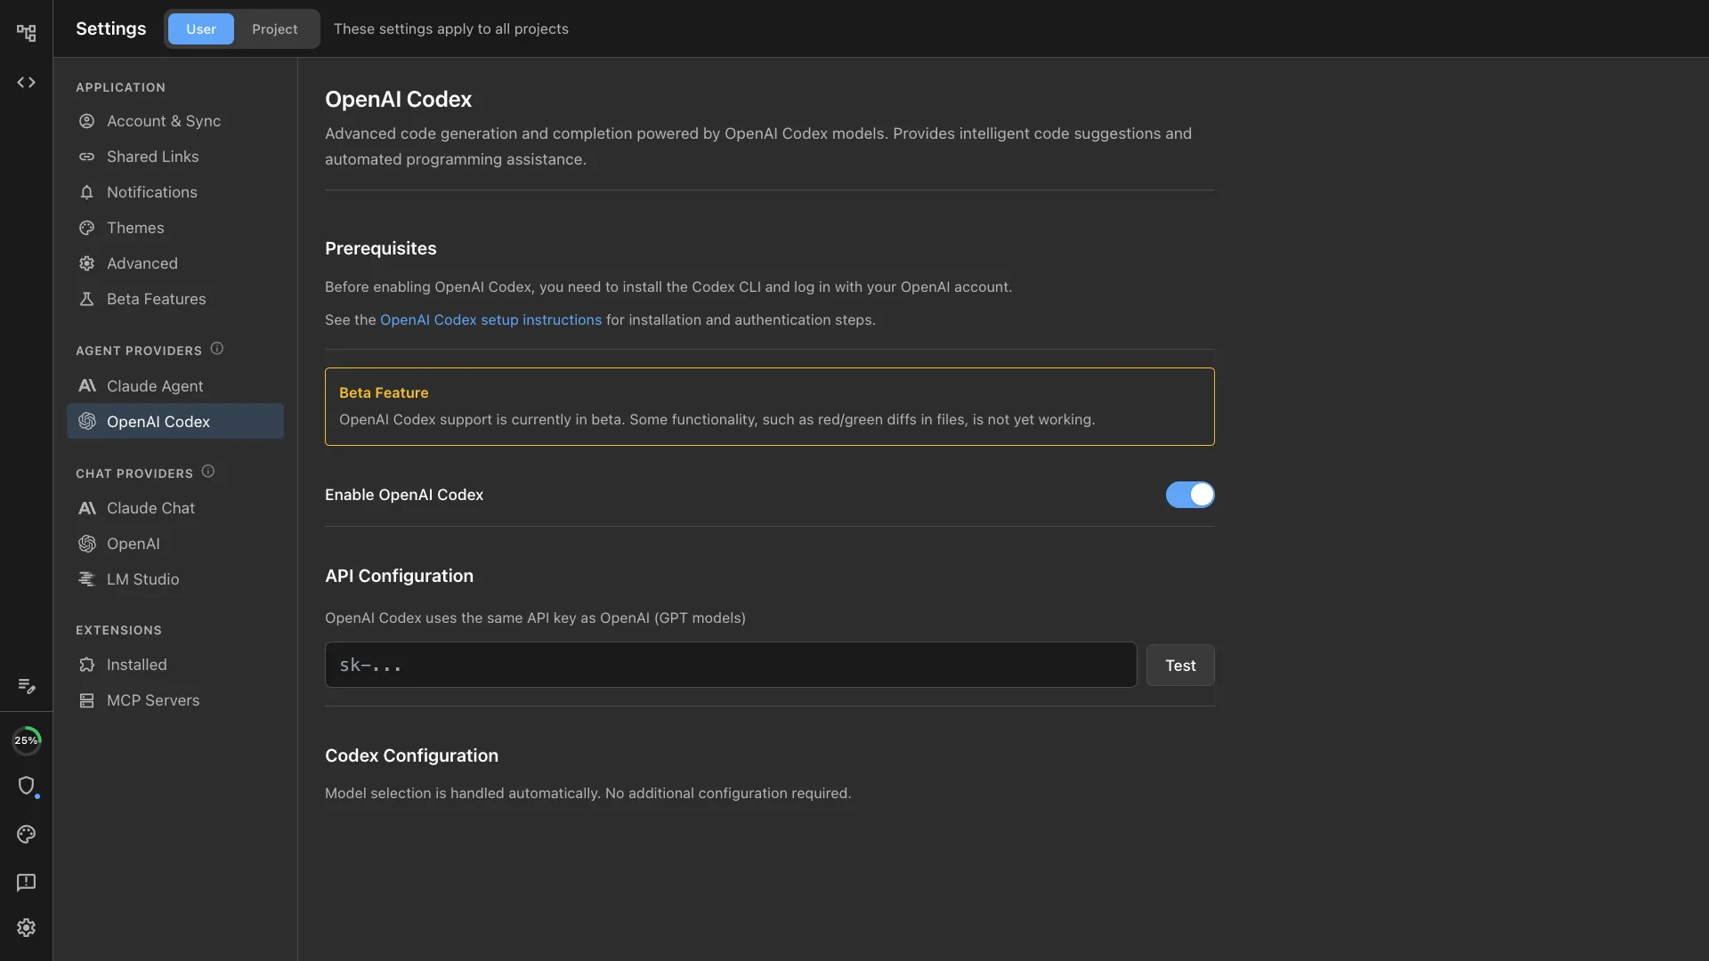
Task: Open the Beta Features settings page
Action: [156, 300]
